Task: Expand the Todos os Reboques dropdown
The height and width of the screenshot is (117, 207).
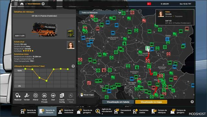Action: coord(100,13)
